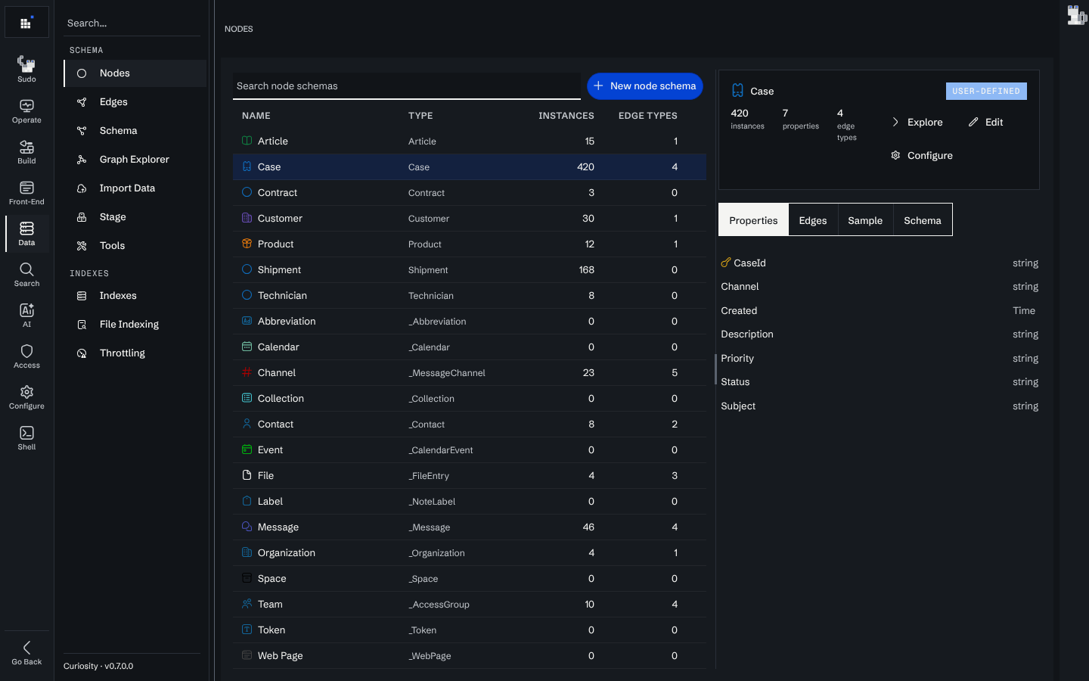This screenshot has width=1089, height=681.
Task: Select the Space row
Action: tap(470, 579)
